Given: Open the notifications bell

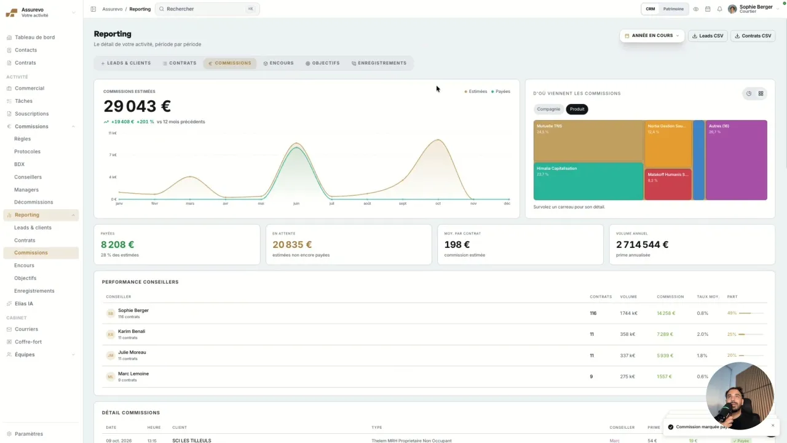Looking at the screenshot, I should point(719,9).
